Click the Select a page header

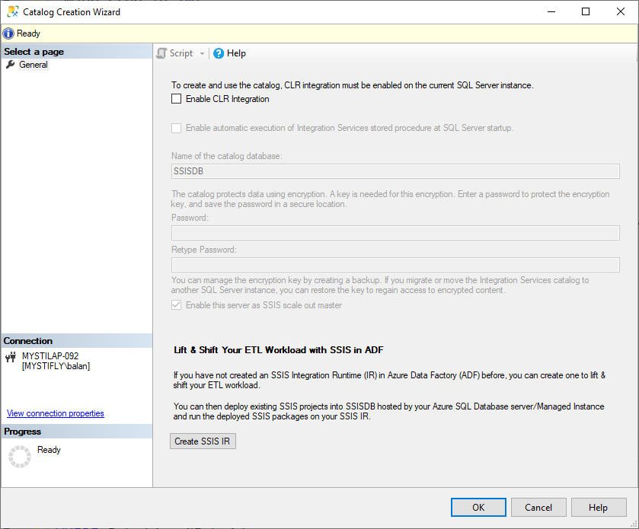[x=77, y=52]
